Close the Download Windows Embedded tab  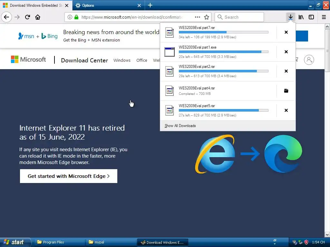point(67,5)
